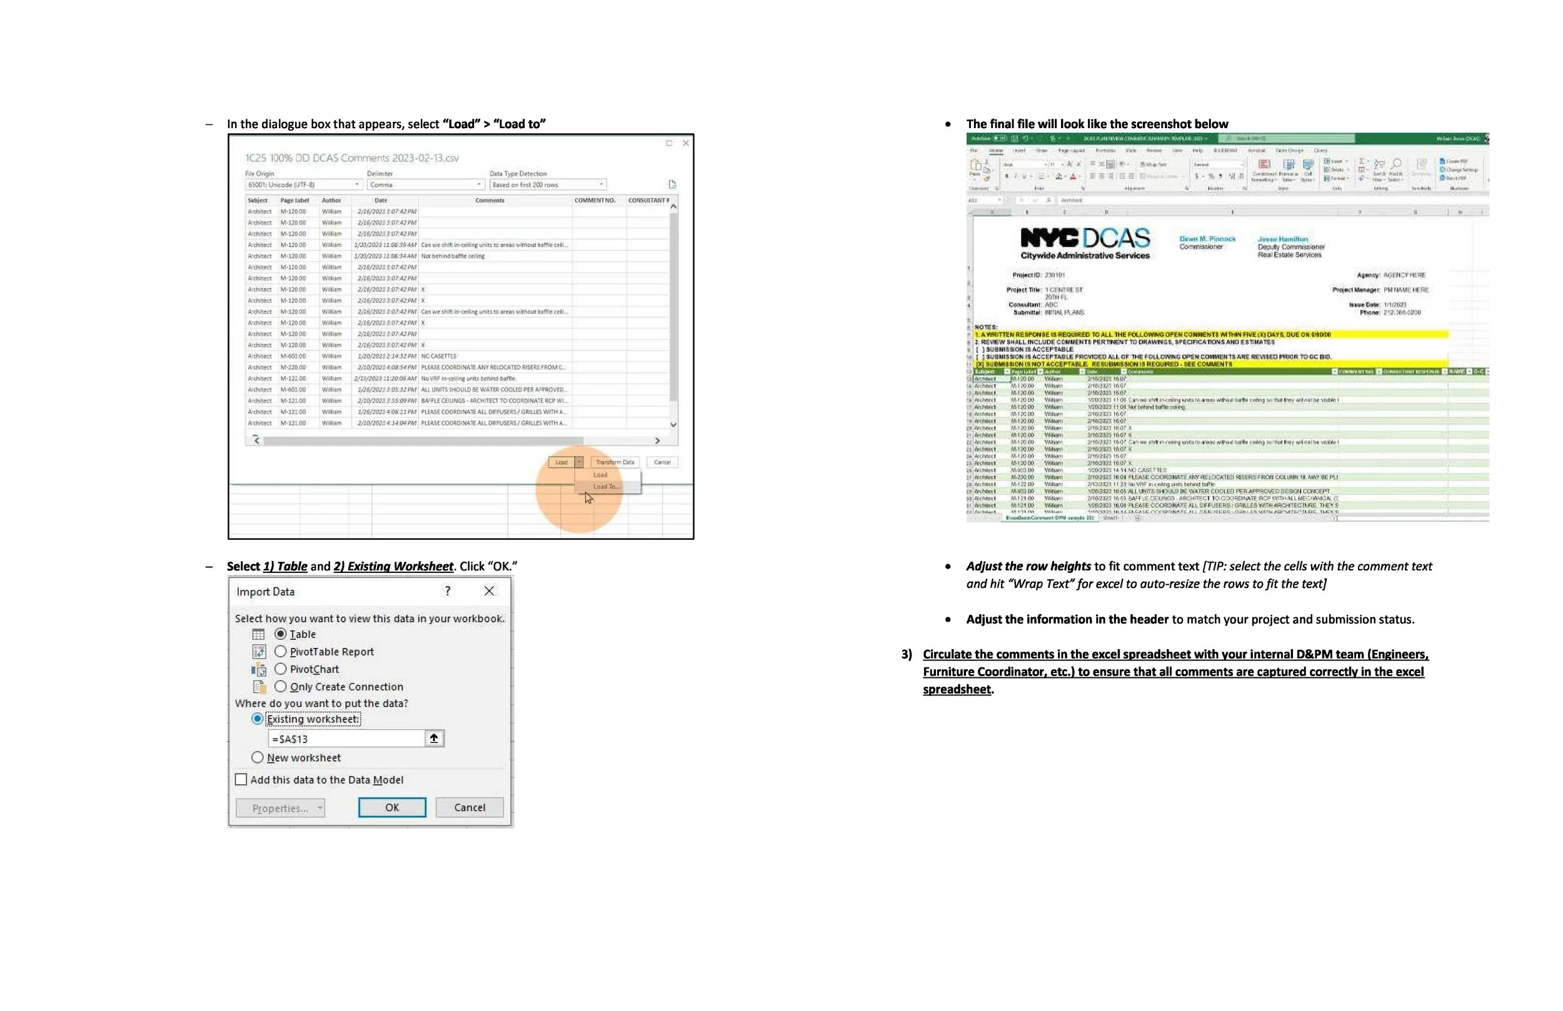This screenshot has height=1011, width=1563.
Task: Click the align left icon in Excel ribbon
Action: click(x=1092, y=177)
